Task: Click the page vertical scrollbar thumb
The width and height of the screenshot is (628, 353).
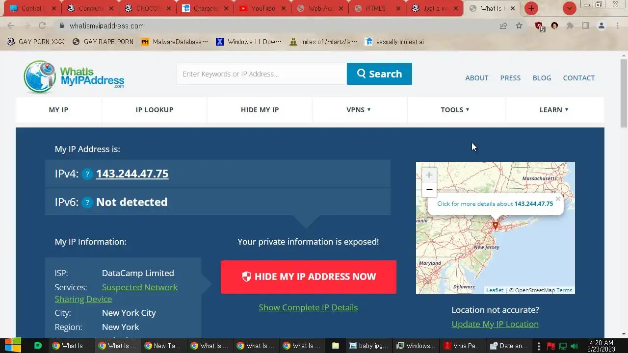Action: 624,92
